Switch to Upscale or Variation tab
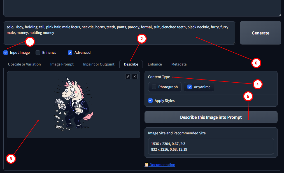This screenshot has width=284, height=173. click(x=24, y=64)
